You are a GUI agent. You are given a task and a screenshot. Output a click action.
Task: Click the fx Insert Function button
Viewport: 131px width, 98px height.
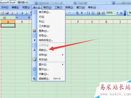[x=29, y=18]
